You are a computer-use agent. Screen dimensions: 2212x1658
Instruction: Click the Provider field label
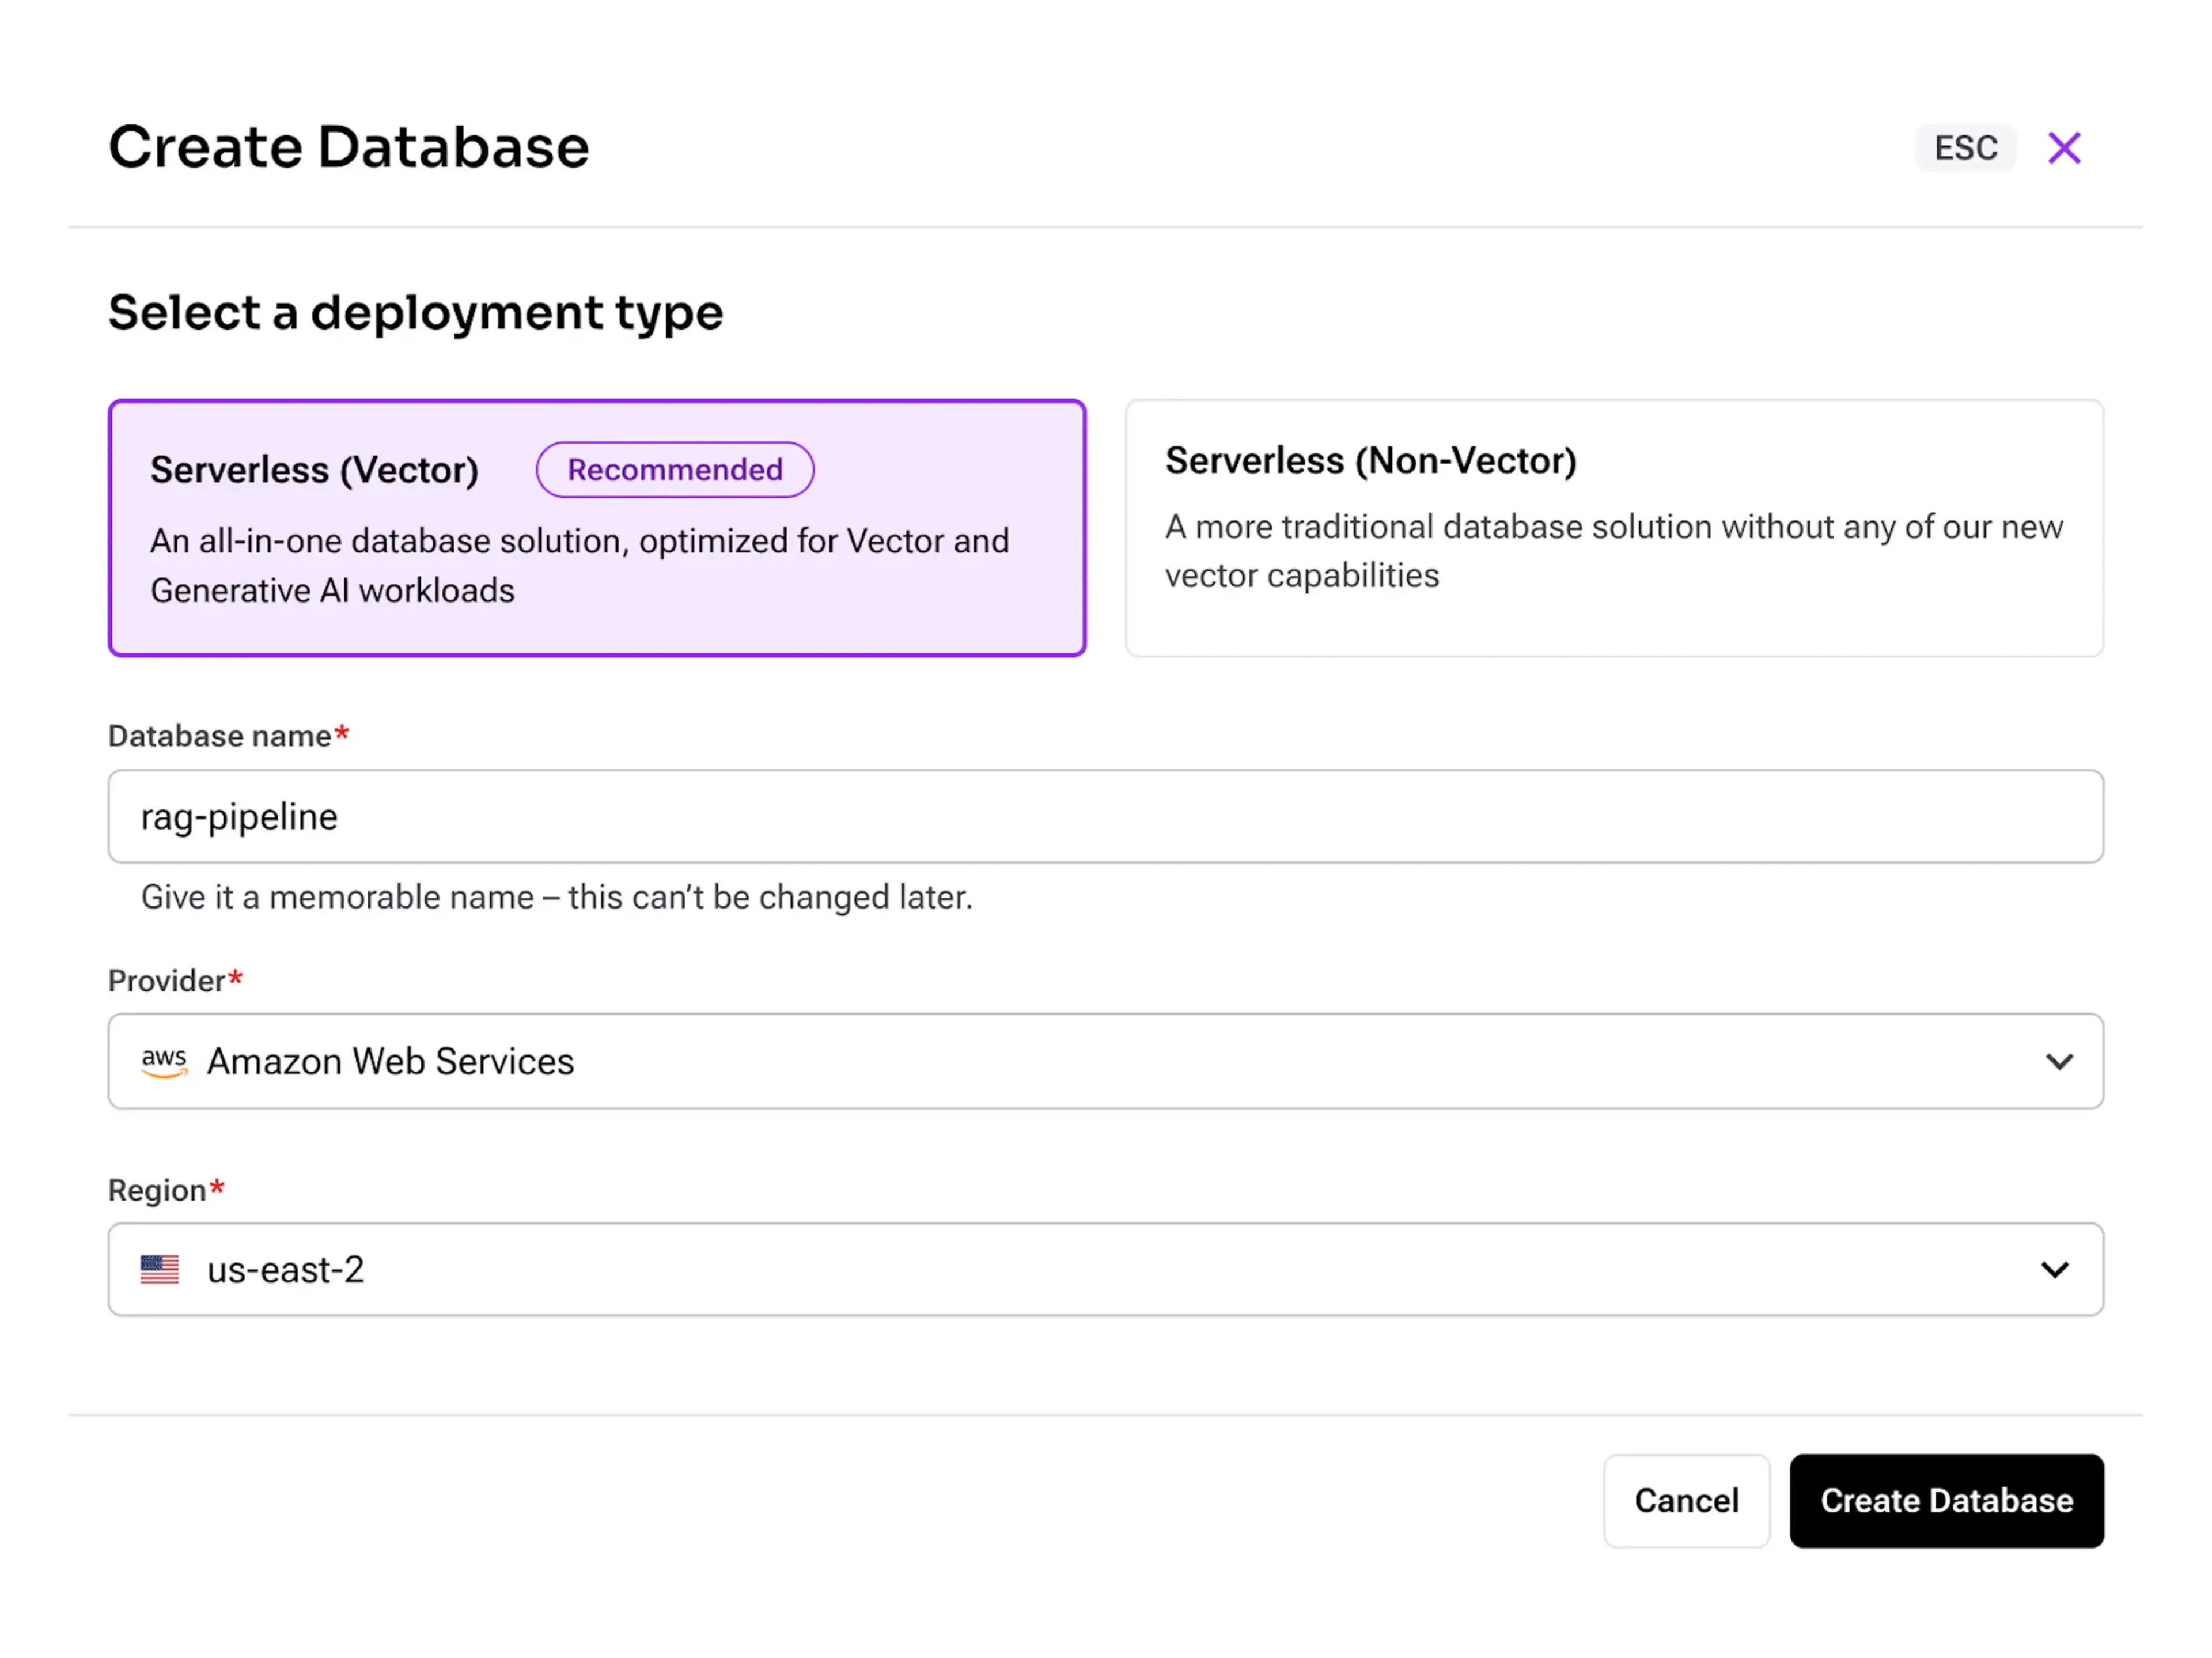167,981
